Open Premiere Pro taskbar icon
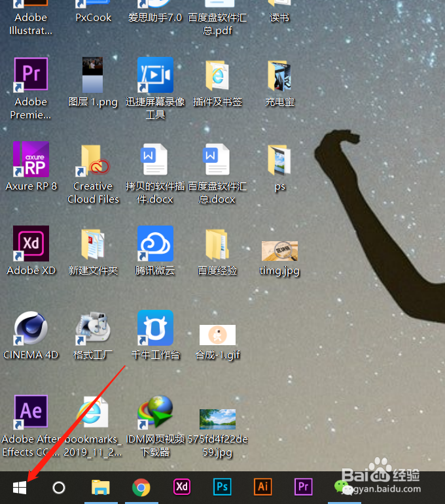The height and width of the screenshot is (504, 445). pyautogui.click(x=304, y=486)
